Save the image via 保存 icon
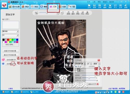The image size is (130, 94). point(94,6)
